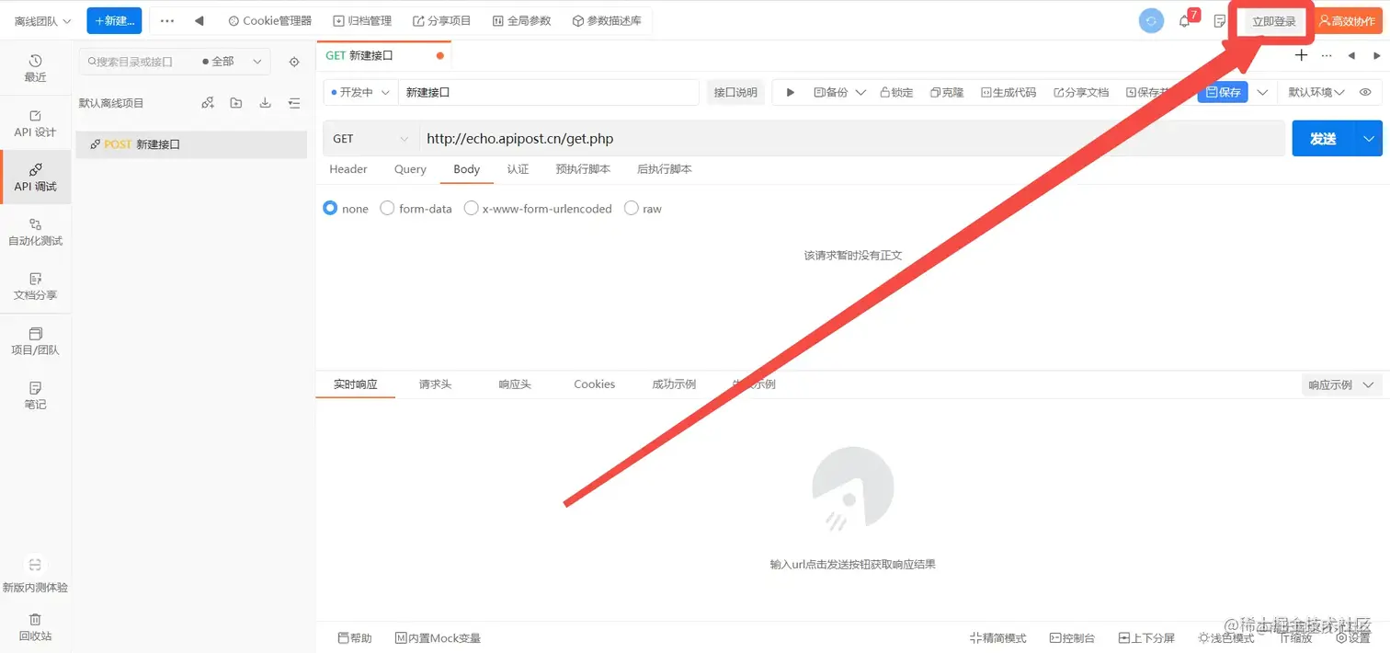Open the dropdown arrow beside 发送
1390x653 pixels.
coord(1369,139)
